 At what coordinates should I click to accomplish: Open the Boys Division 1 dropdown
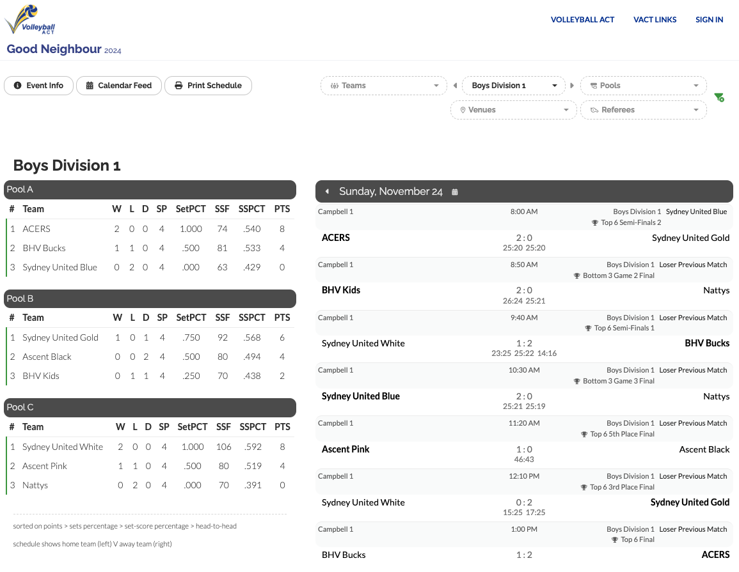click(513, 86)
